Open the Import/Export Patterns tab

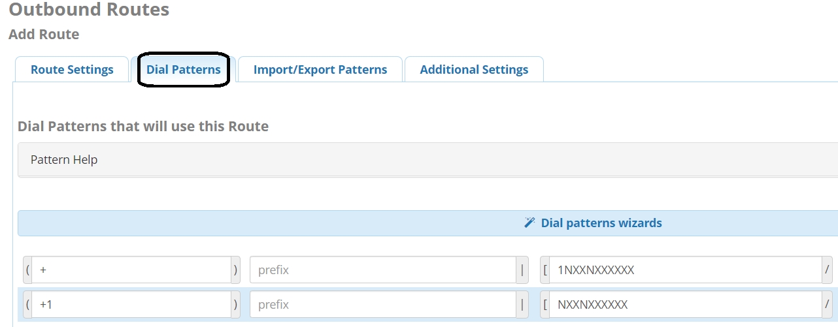click(320, 70)
